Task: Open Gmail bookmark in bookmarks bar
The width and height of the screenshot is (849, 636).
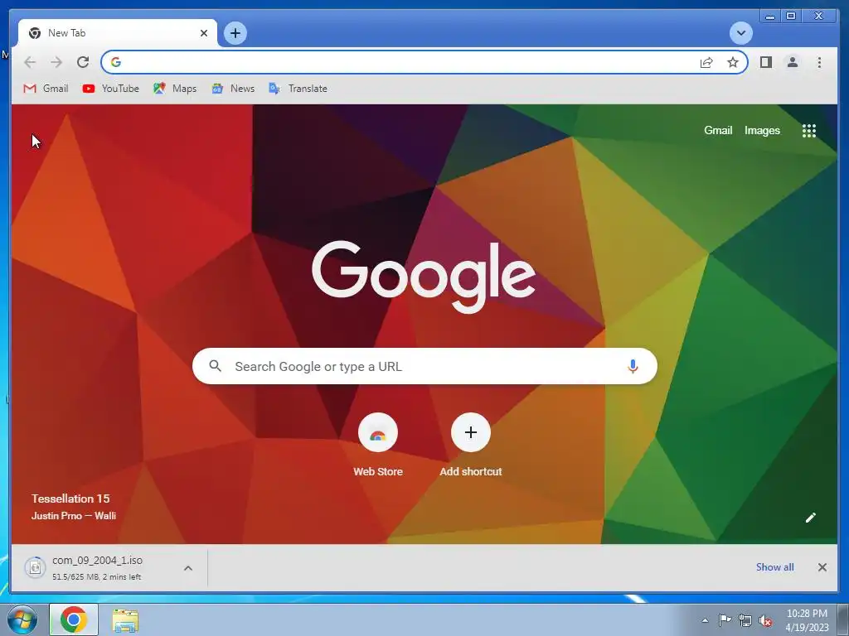Action: click(46, 88)
